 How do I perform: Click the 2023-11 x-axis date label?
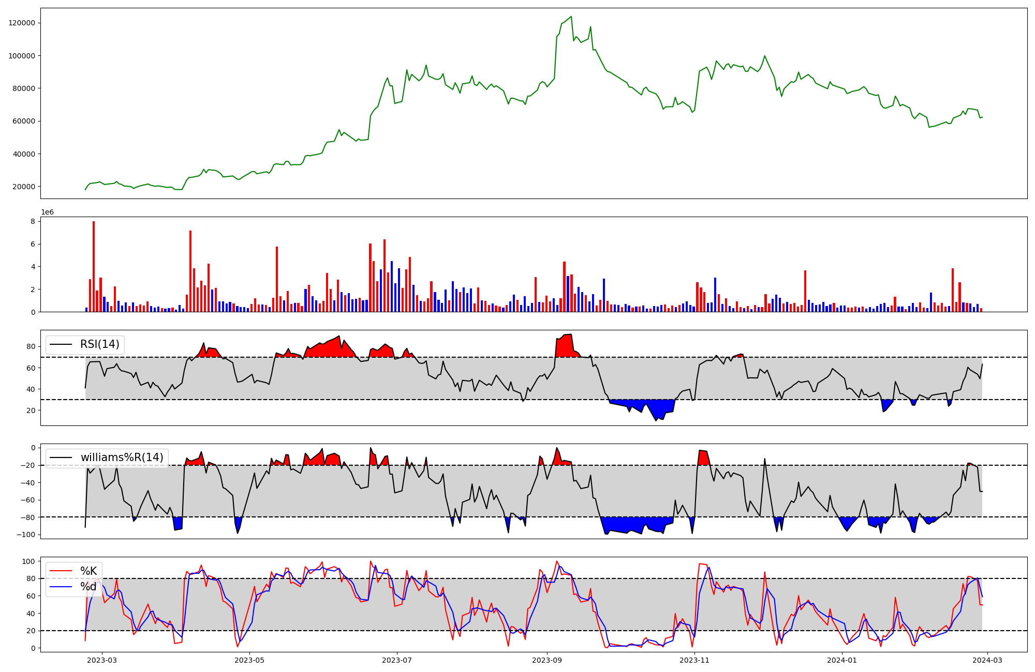tap(694, 660)
